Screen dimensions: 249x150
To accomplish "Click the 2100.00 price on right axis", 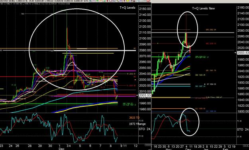I will (243, 25).
